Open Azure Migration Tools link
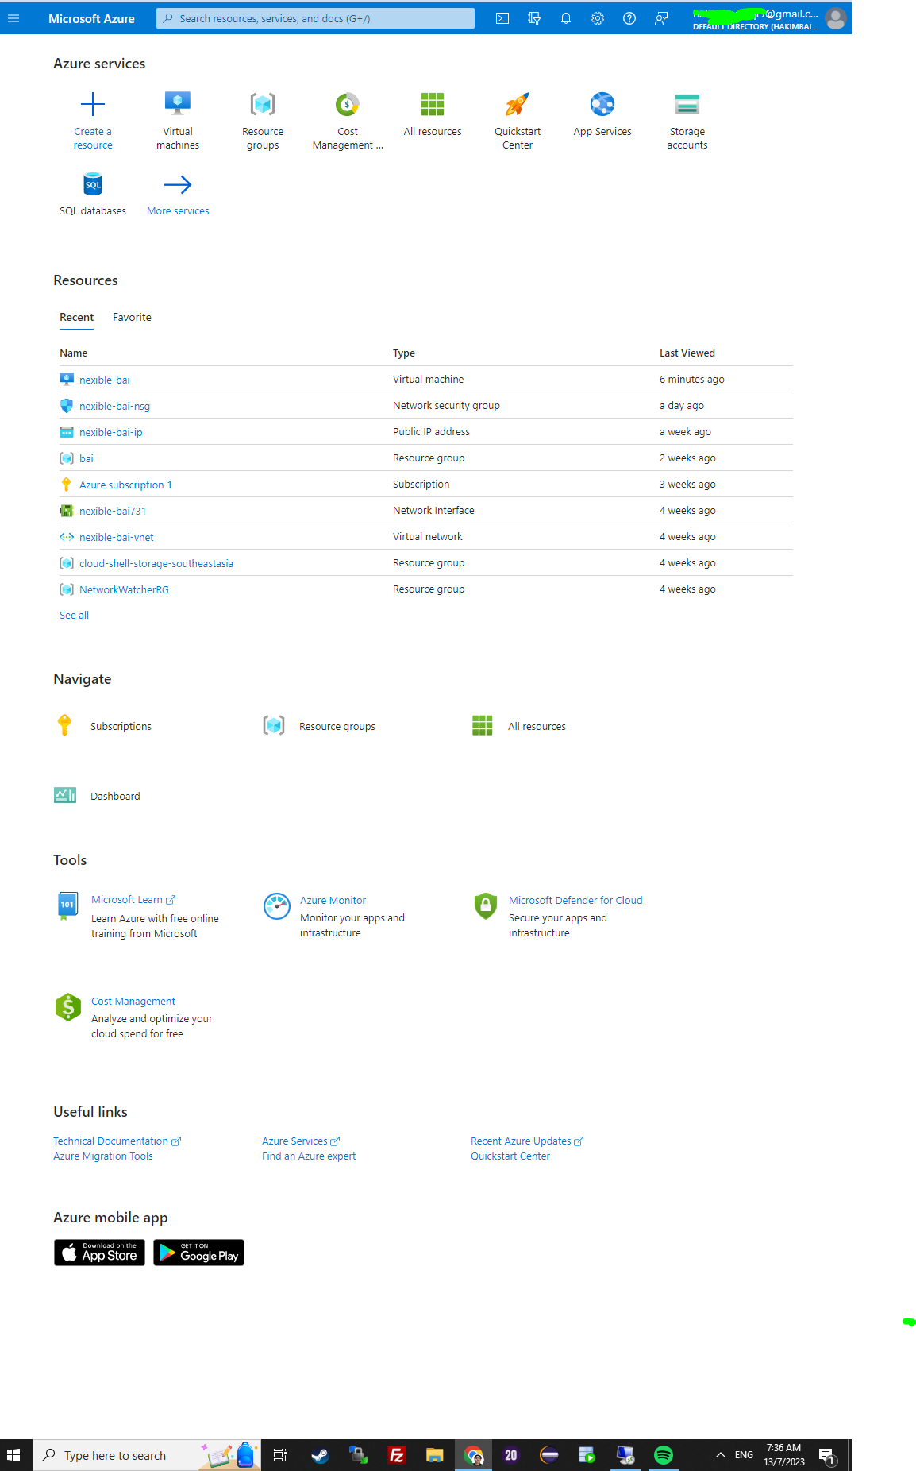The width and height of the screenshot is (916, 1471). coord(103,1156)
